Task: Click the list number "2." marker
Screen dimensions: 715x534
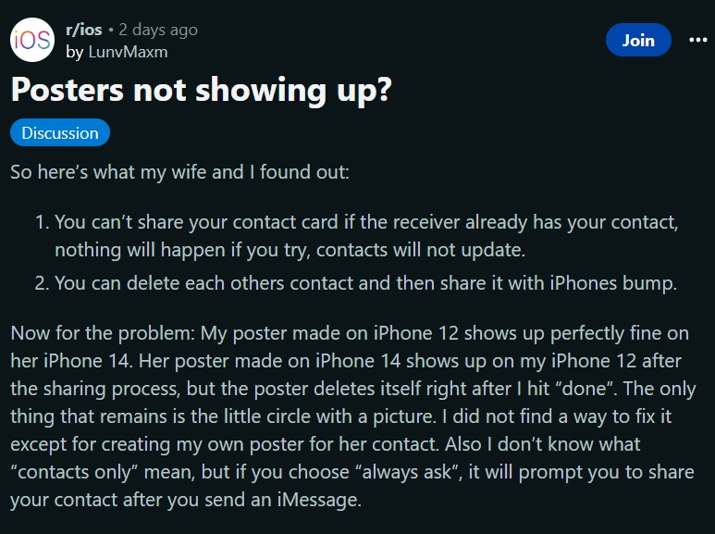Action: 41,283
